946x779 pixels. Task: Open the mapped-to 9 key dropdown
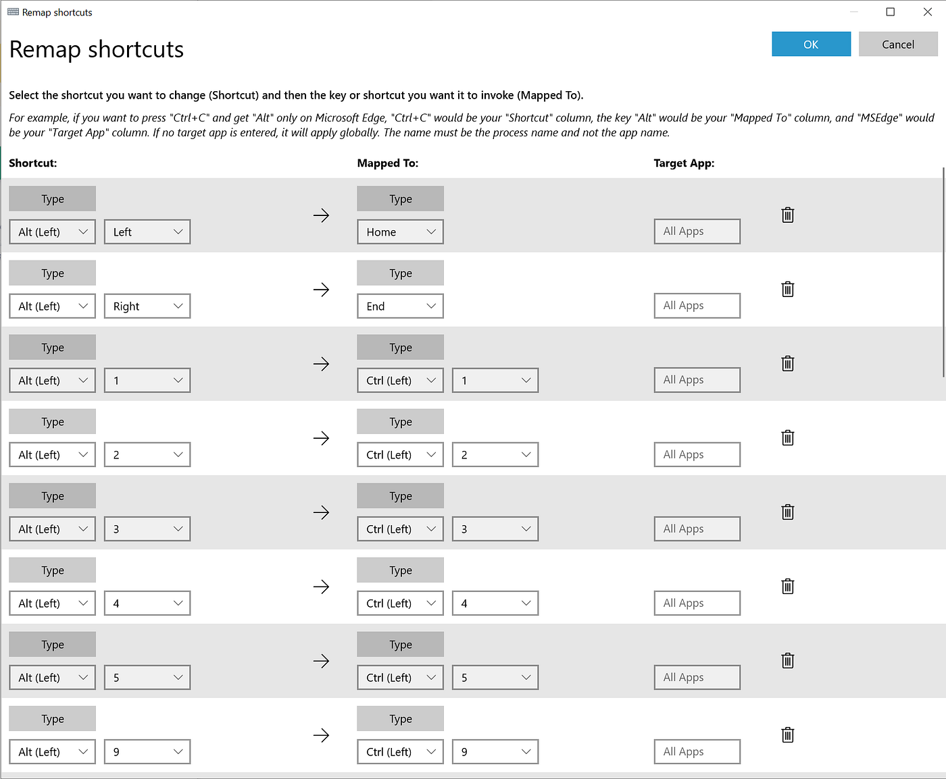495,751
